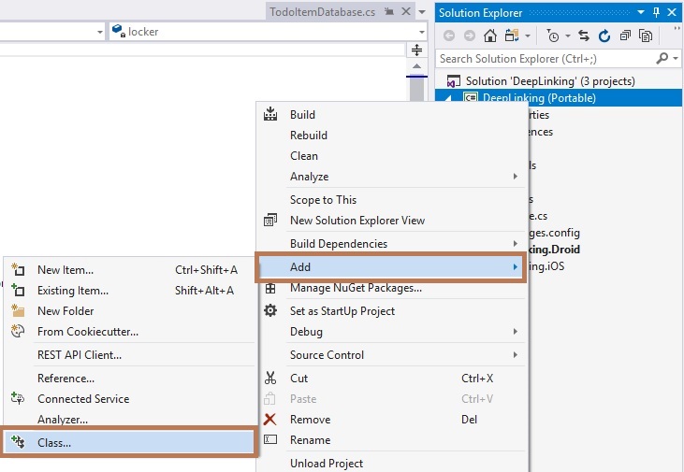The height and width of the screenshot is (472, 684).
Task: Collapse the DeepLinking (Portable) project node
Action: pos(449,98)
